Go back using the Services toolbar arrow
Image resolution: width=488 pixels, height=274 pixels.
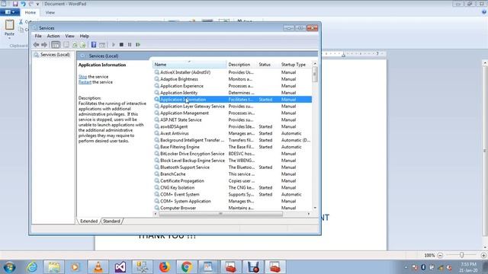click(36, 45)
